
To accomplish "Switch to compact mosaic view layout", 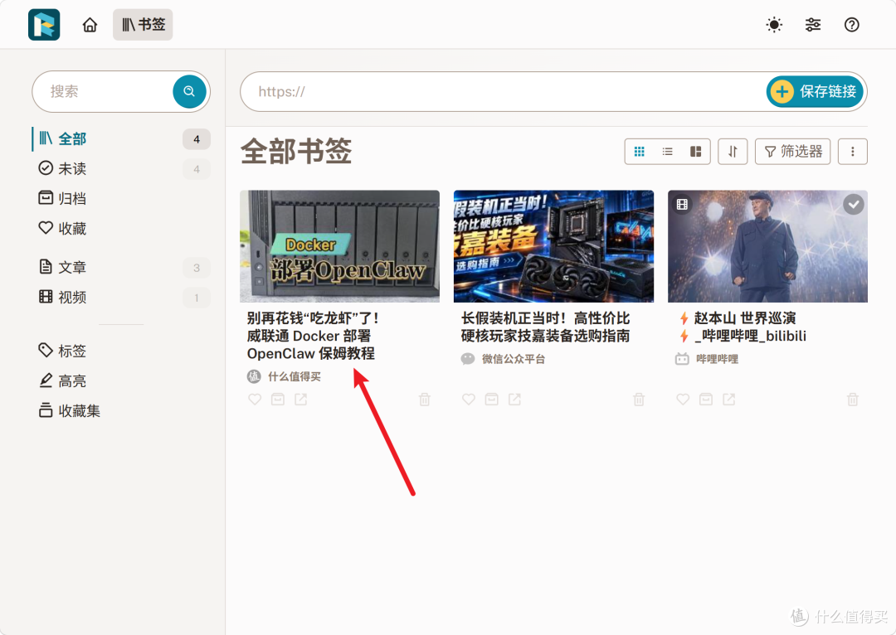I will tap(695, 152).
